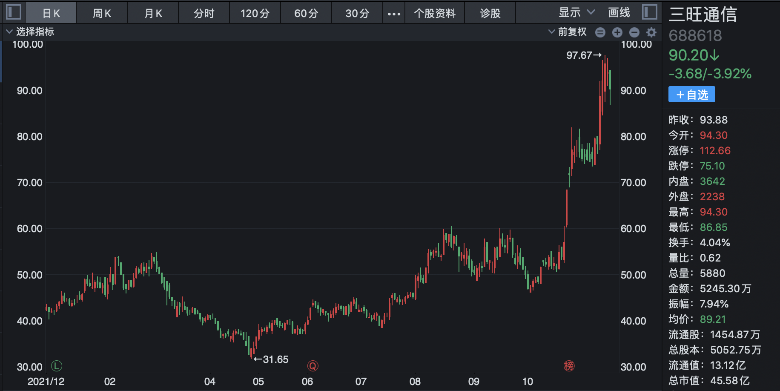Zoom out the chart with minus icon

click(x=634, y=32)
